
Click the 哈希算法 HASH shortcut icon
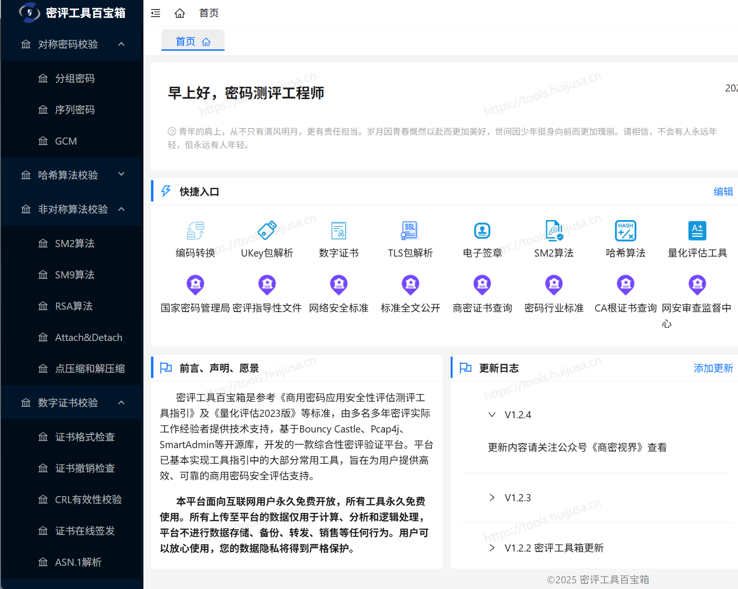point(625,231)
